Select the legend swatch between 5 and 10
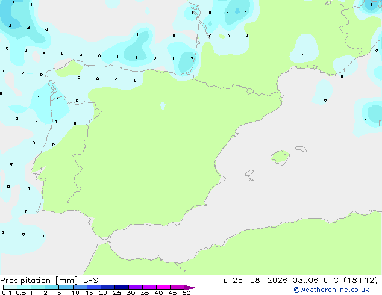This screenshot has height=295, width=382. [x=66, y=287]
